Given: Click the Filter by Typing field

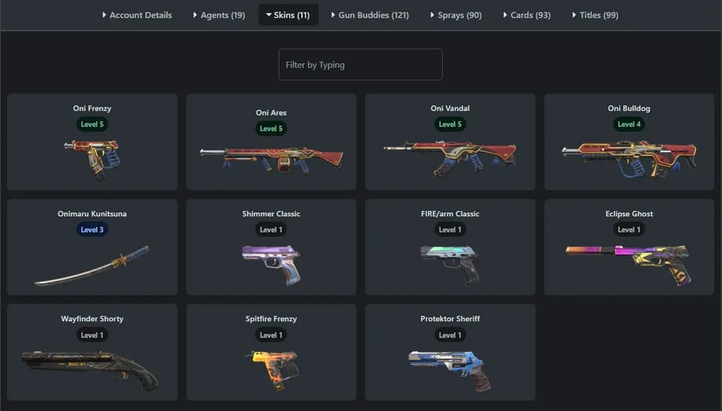Looking at the screenshot, I should coord(360,64).
